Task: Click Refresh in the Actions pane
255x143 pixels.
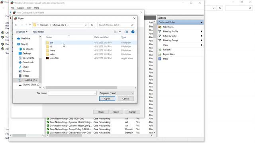Action: click(x=167, y=50)
